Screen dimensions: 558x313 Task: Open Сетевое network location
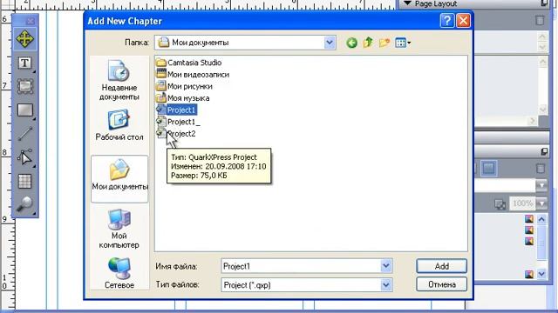pos(119,273)
